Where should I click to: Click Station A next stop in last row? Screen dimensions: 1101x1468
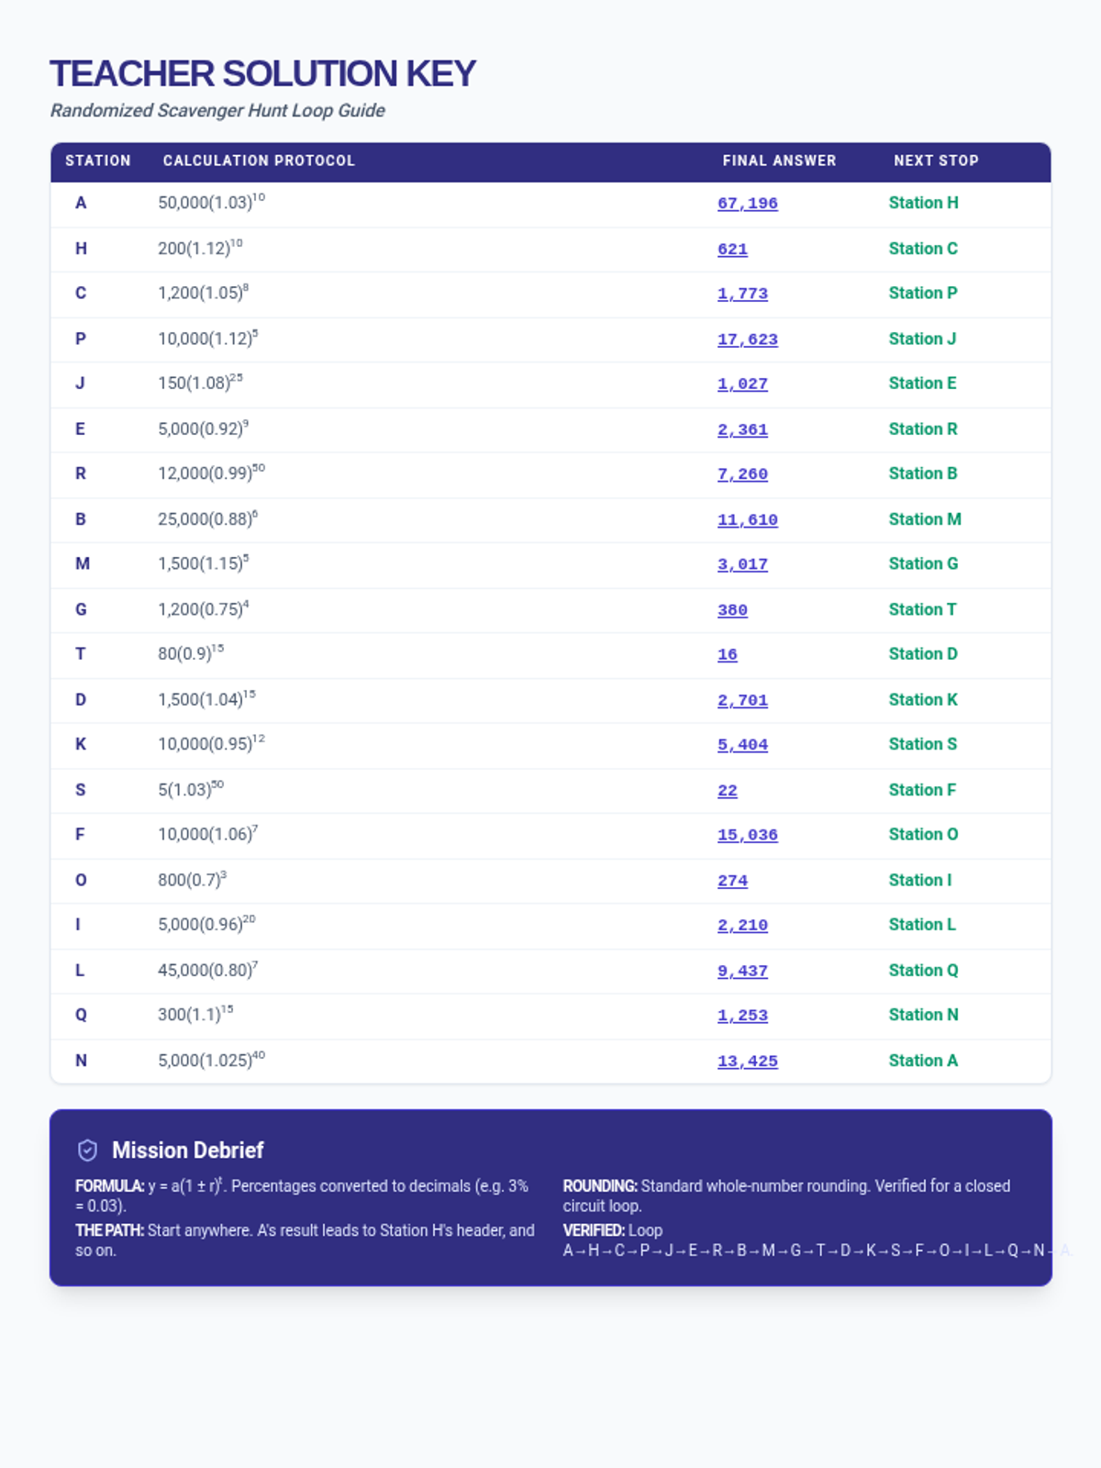[923, 1061]
